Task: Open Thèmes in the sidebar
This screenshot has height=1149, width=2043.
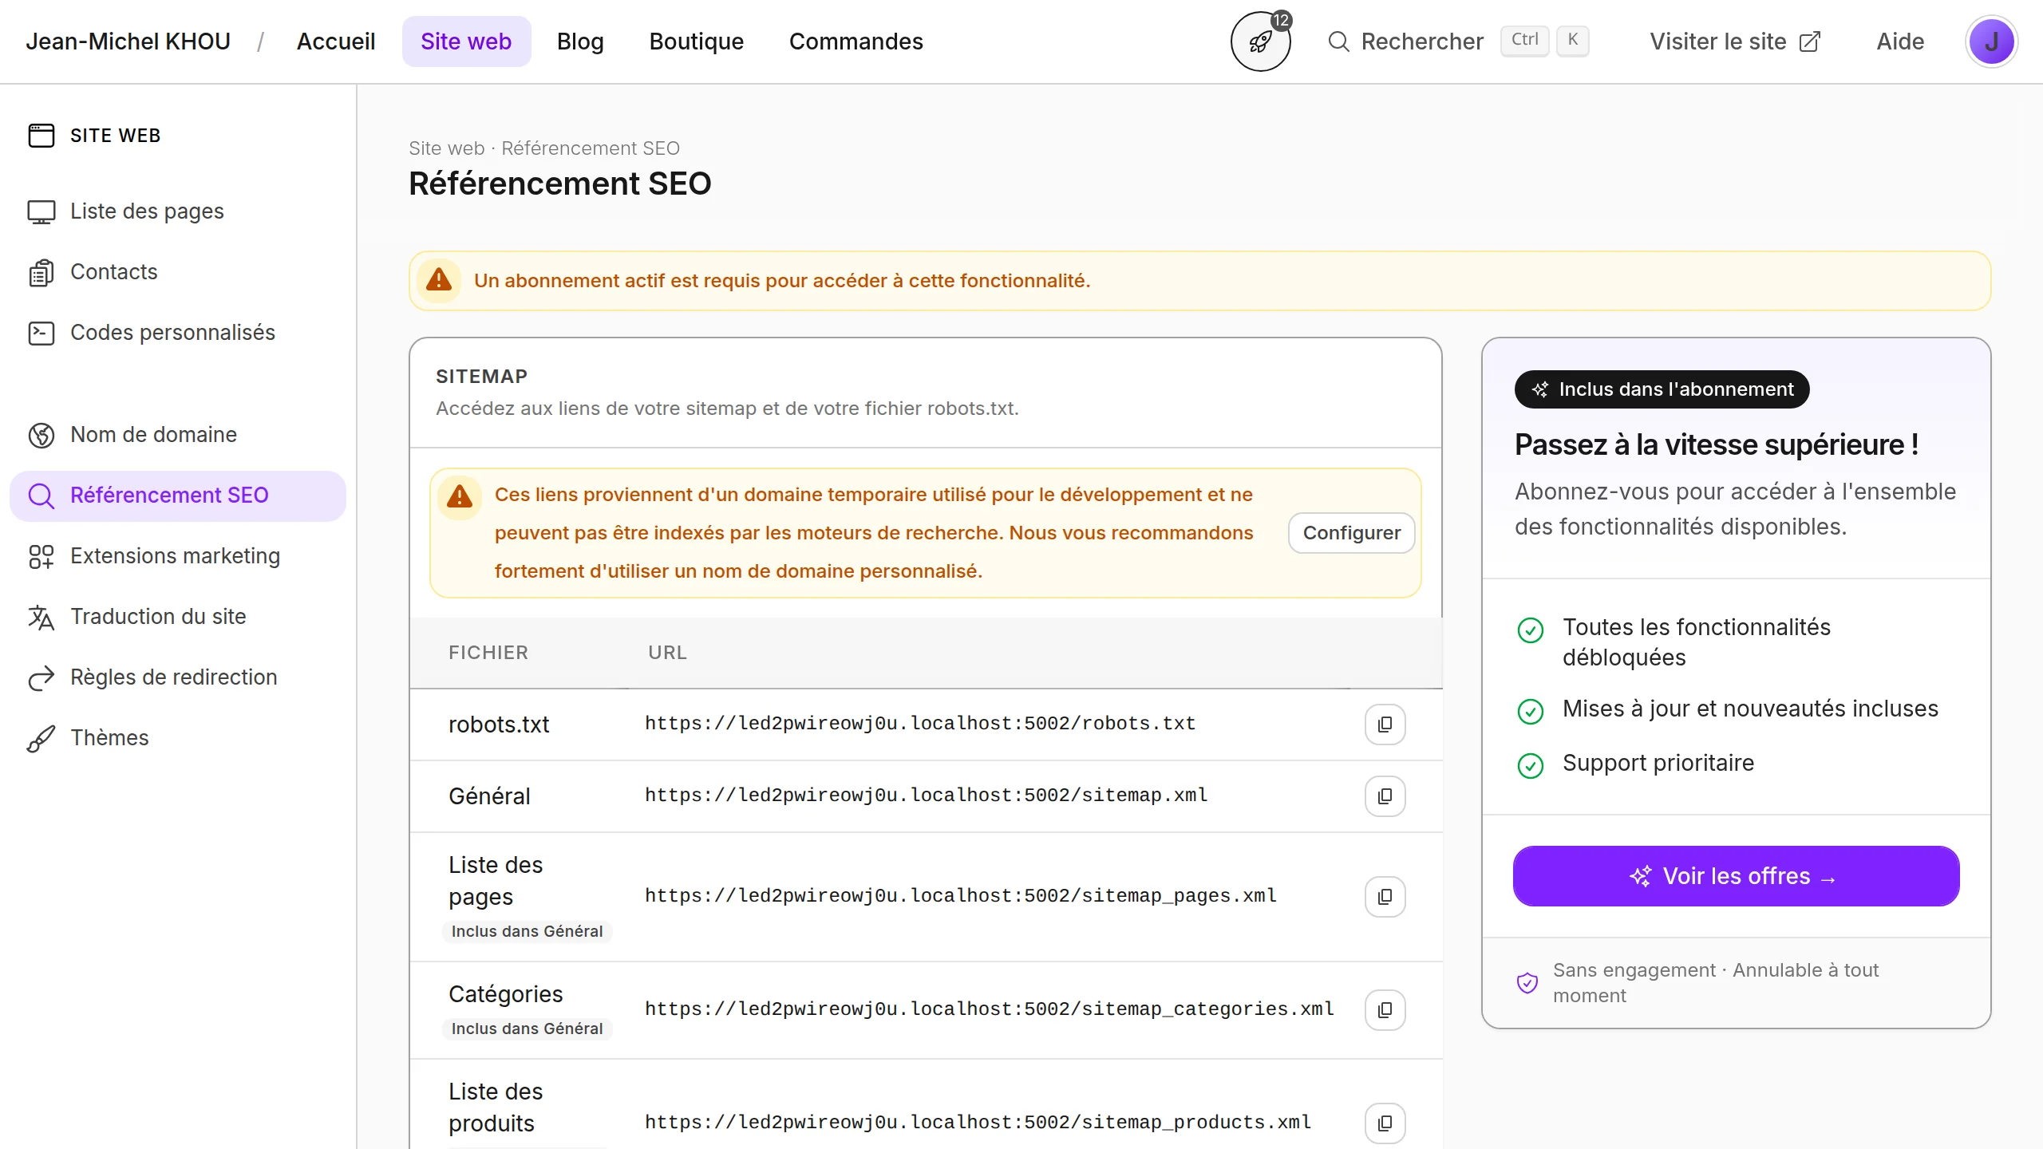Action: (x=109, y=737)
